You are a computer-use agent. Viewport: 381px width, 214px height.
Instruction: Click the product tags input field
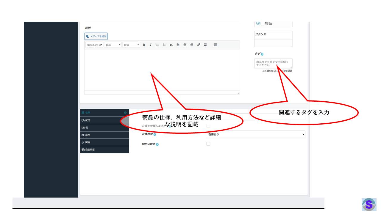(273, 63)
